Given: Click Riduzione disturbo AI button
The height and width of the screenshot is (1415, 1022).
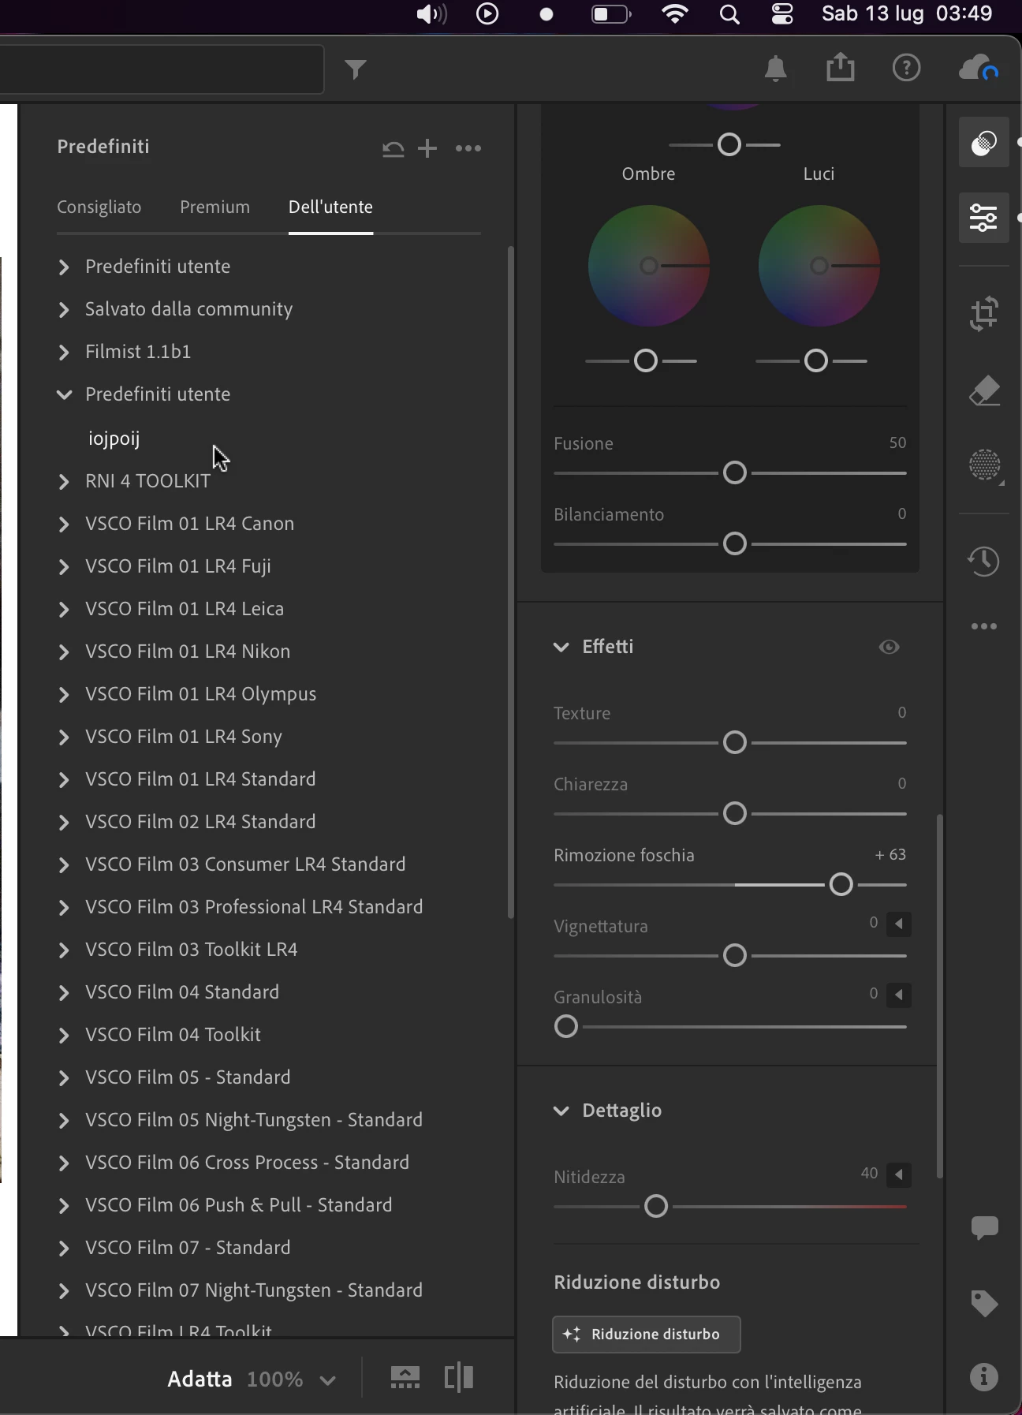Looking at the screenshot, I should (x=647, y=1335).
